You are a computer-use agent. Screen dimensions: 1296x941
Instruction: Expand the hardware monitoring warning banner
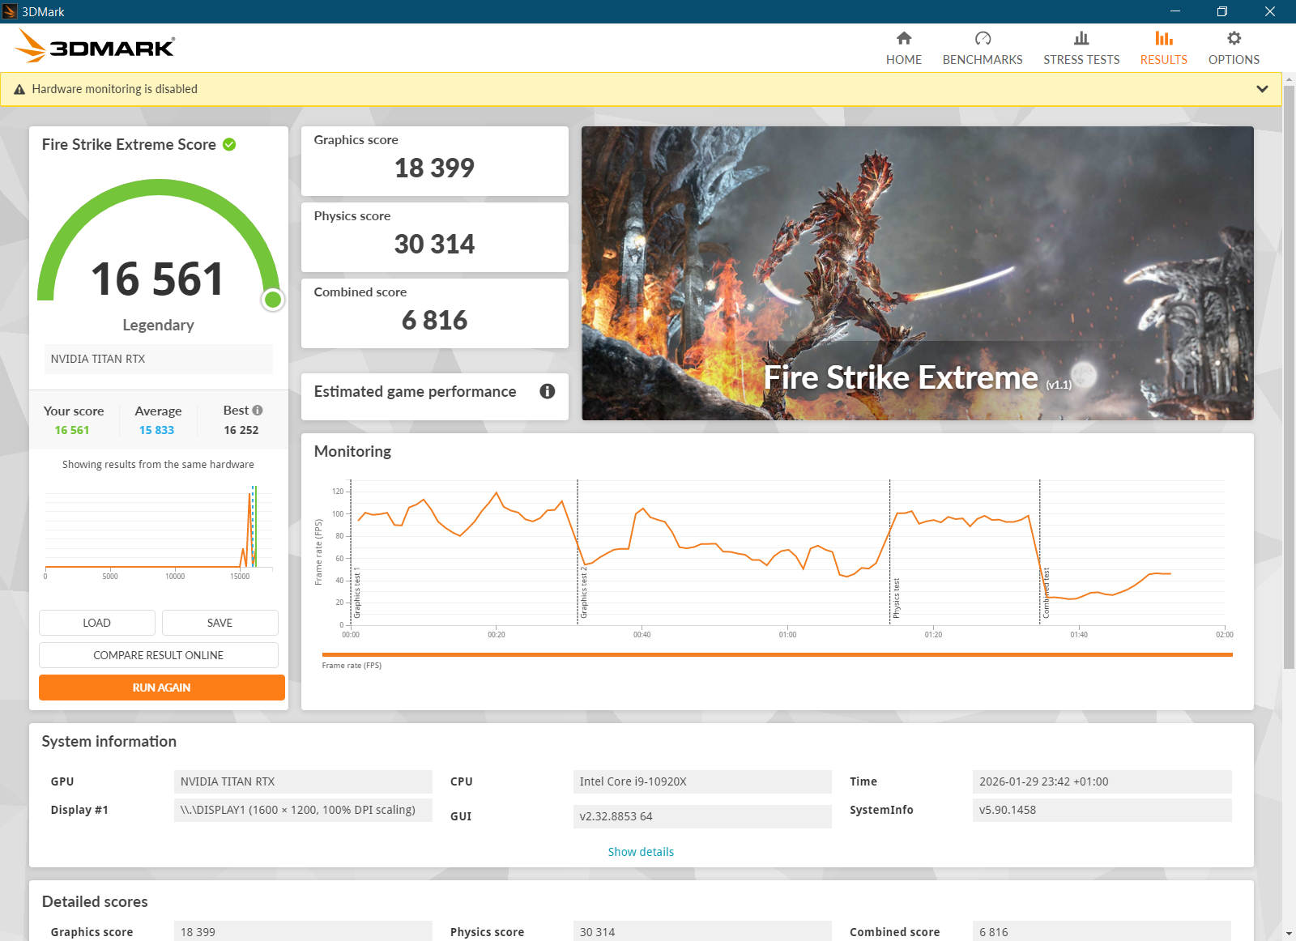(1261, 89)
